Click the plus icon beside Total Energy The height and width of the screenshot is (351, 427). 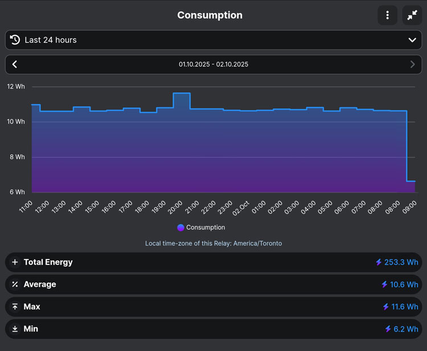point(15,262)
